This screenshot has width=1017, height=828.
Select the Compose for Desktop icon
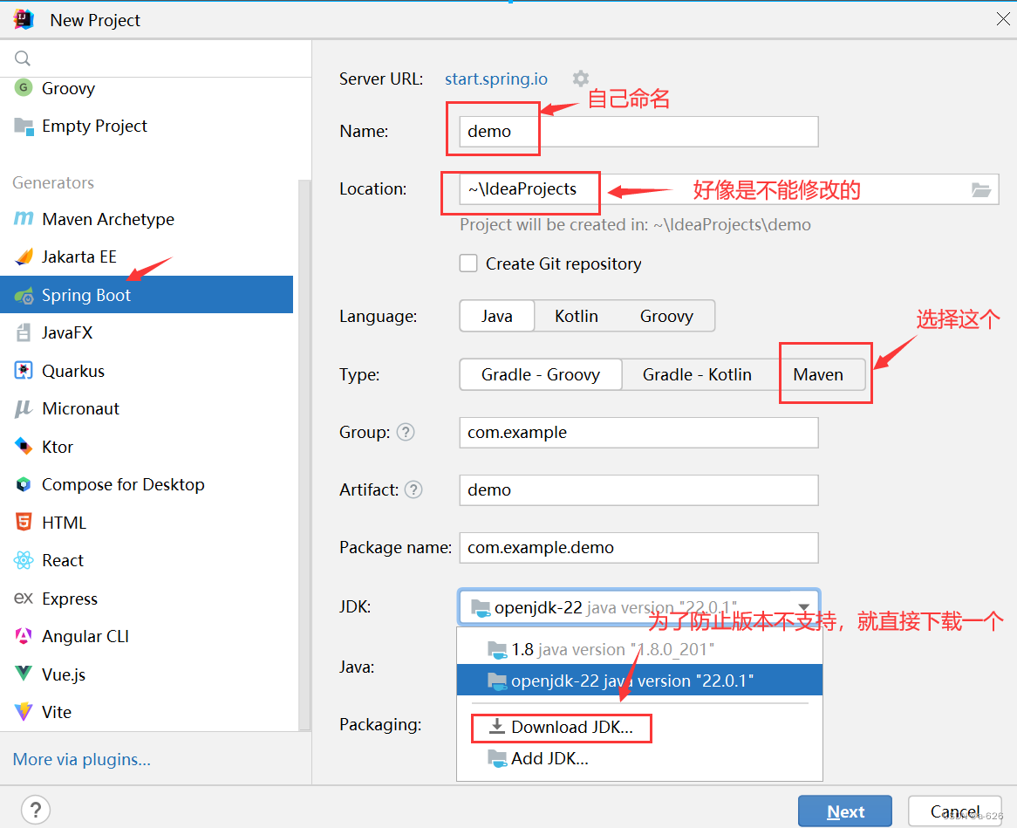(24, 484)
